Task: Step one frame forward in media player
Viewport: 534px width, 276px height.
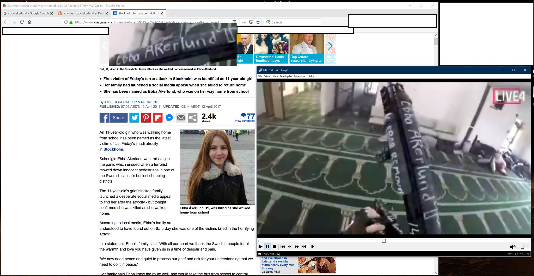Action: click(x=312, y=247)
